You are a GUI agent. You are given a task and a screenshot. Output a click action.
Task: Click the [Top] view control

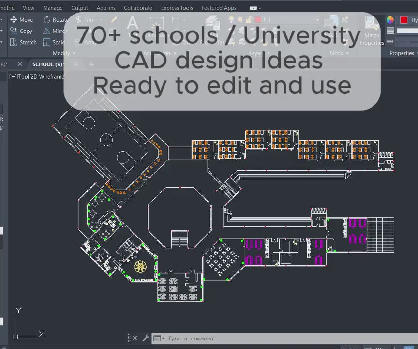(23, 77)
